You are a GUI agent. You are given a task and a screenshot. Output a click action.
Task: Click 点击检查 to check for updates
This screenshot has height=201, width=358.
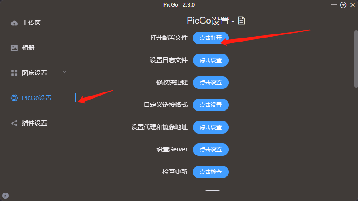211,172
